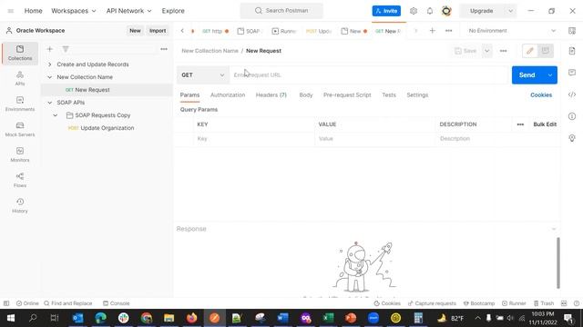Open the Mock Servers sidebar panel
The image size is (583, 327).
point(20,129)
